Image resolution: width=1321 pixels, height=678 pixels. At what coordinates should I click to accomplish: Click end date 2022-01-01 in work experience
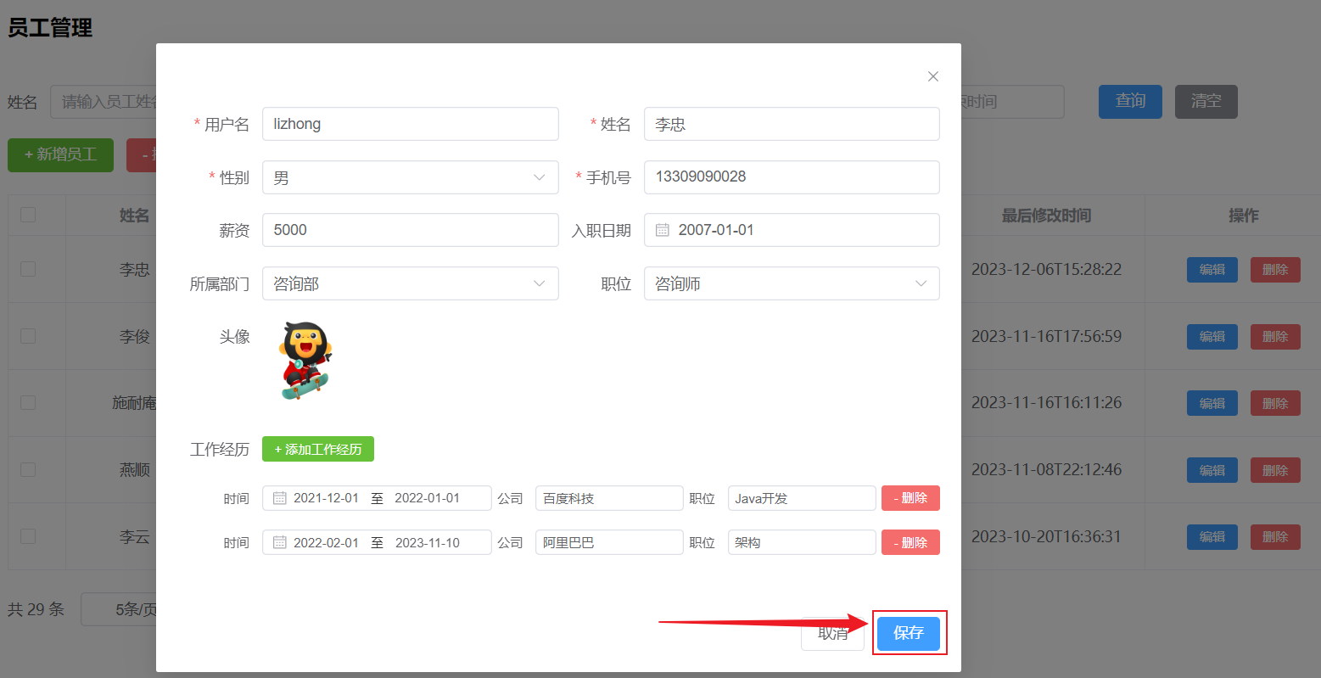click(427, 498)
